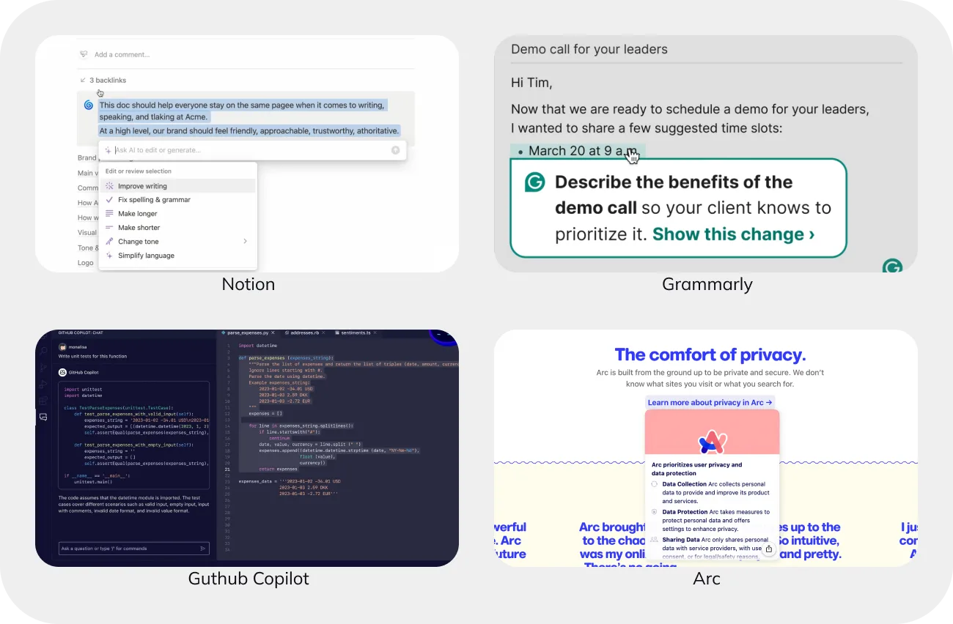The height and width of the screenshot is (624, 953).
Task: Click the short-lines icon next to Make shorter
Action: click(x=109, y=228)
